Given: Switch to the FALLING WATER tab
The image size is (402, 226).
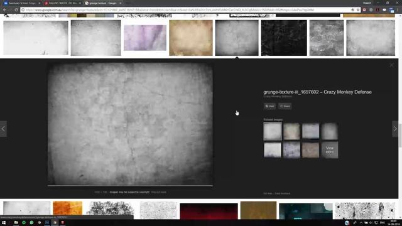Looking at the screenshot, I should (63, 3).
